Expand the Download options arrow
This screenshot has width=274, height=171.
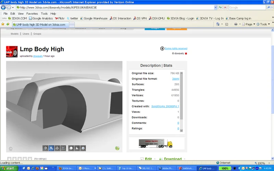[184, 159]
